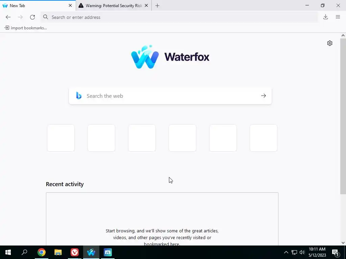The image size is (346, 259).
Task: Submit search with the arrow button
Action: pyautogui.click(x=264, y=95)
